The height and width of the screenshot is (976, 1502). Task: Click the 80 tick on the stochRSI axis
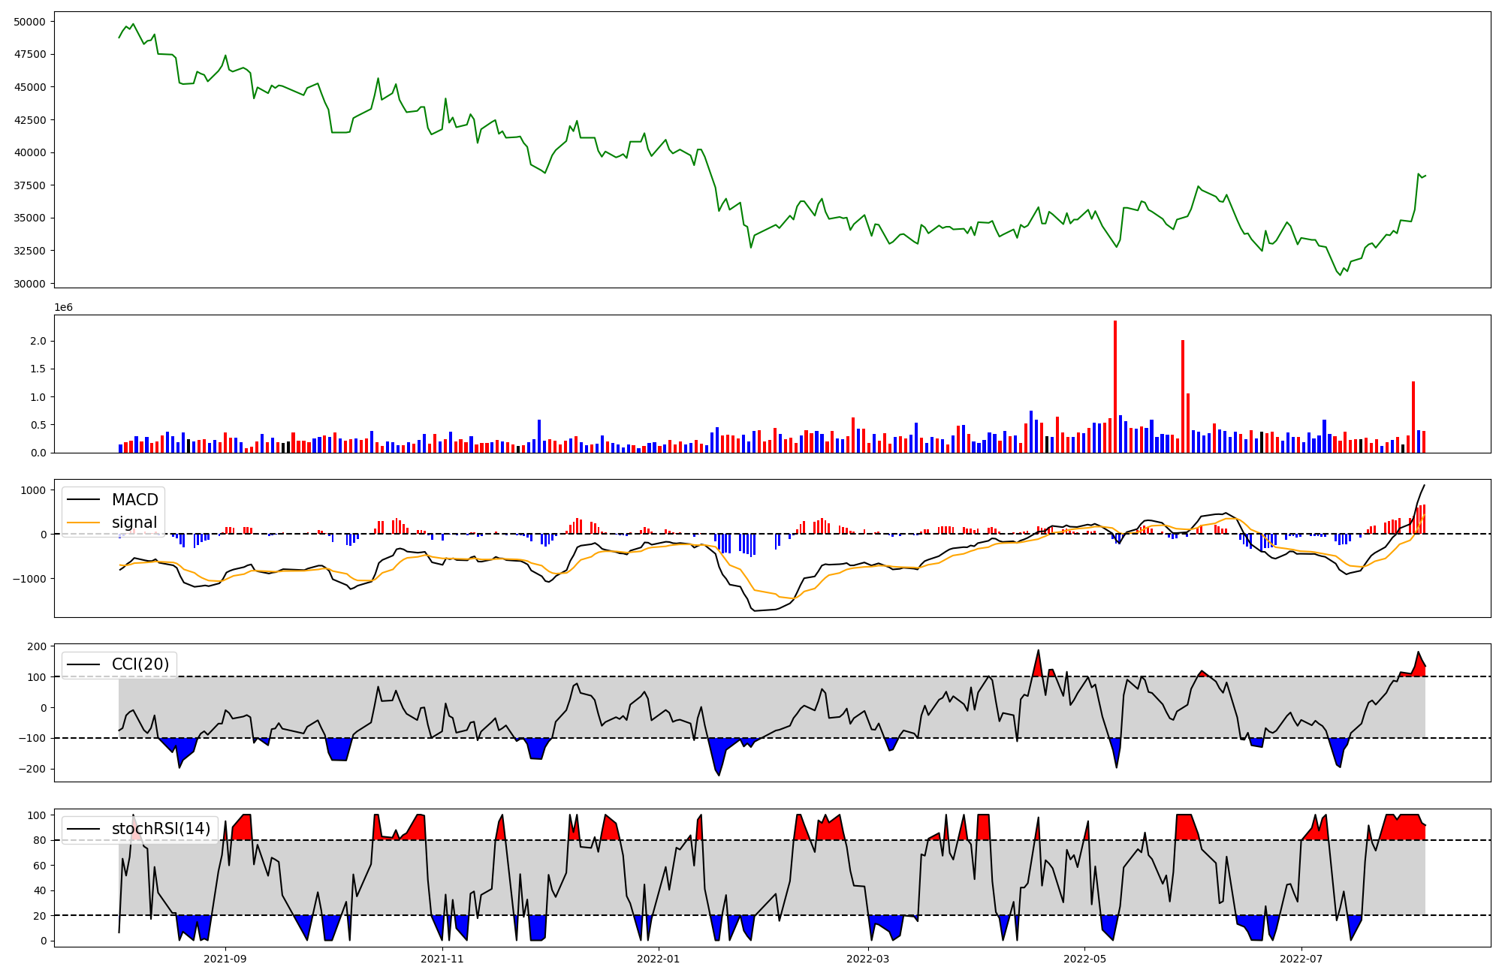tap(40, 841)
